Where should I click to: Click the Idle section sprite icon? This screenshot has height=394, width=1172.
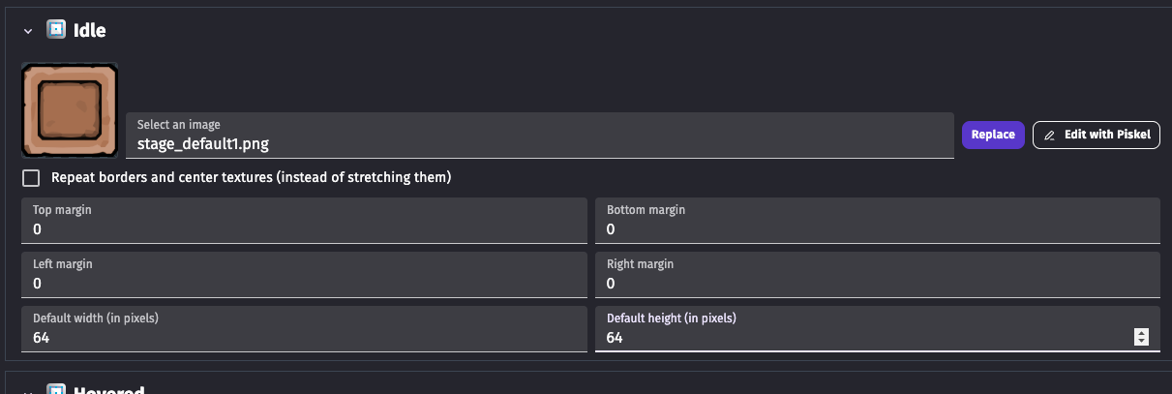tap(56, 30)
